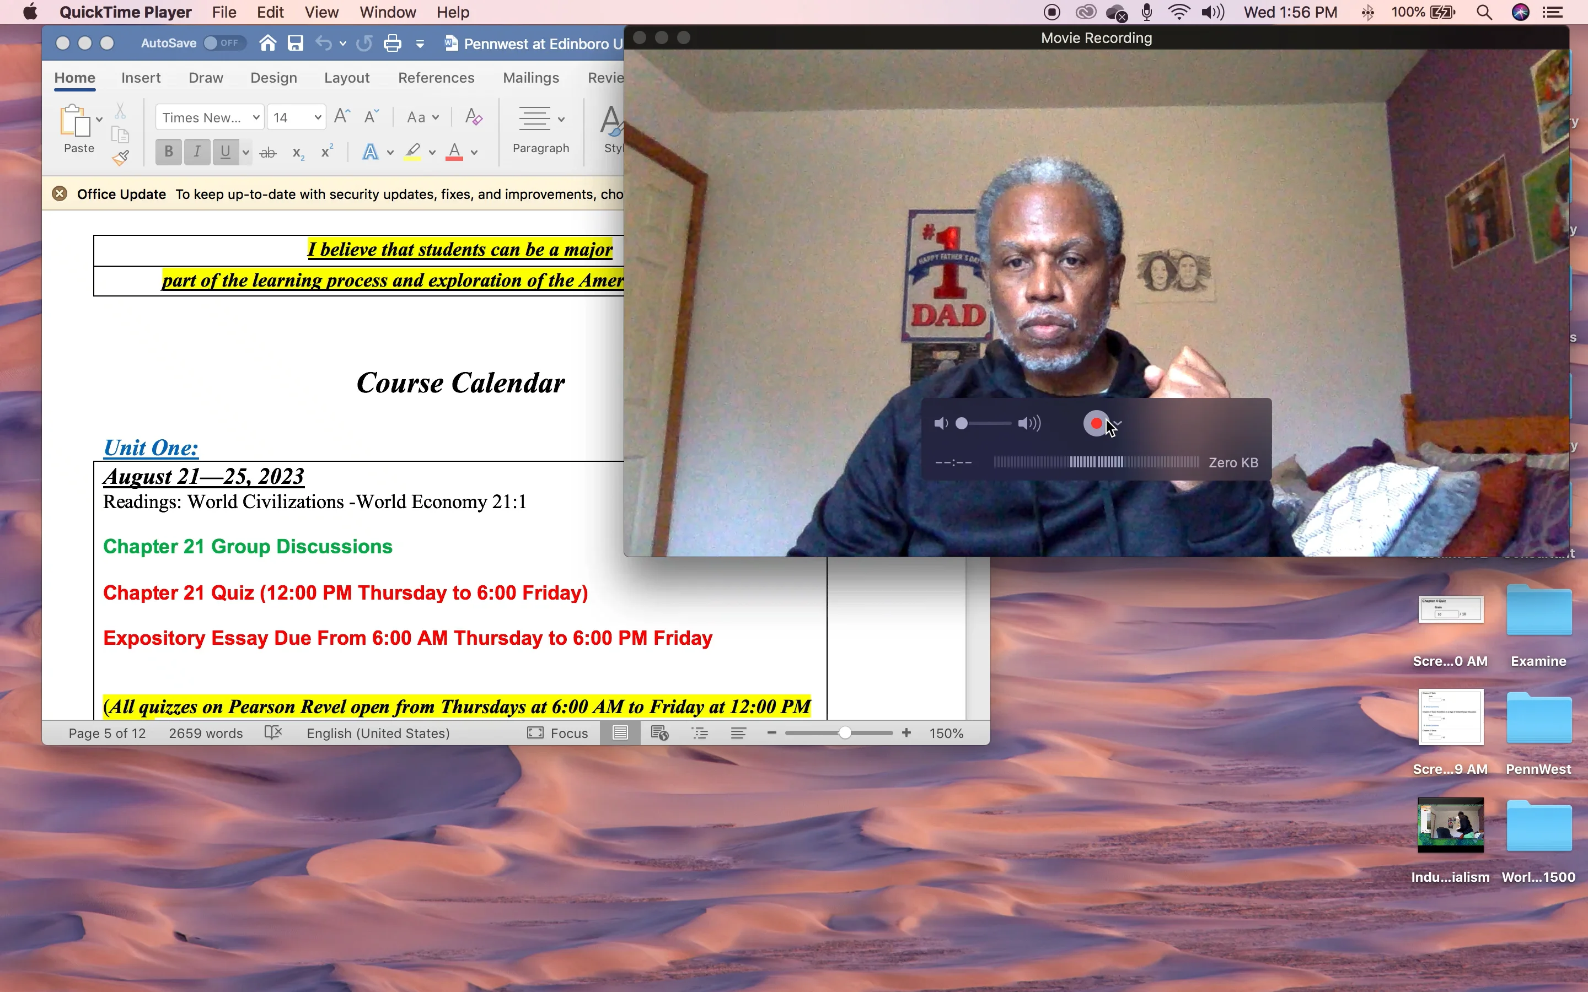Zoom out with the minus button
This screenshot has width=1588, height=992.
point(772,733)
